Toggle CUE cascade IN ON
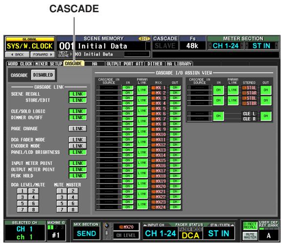 tap(218, 116)
